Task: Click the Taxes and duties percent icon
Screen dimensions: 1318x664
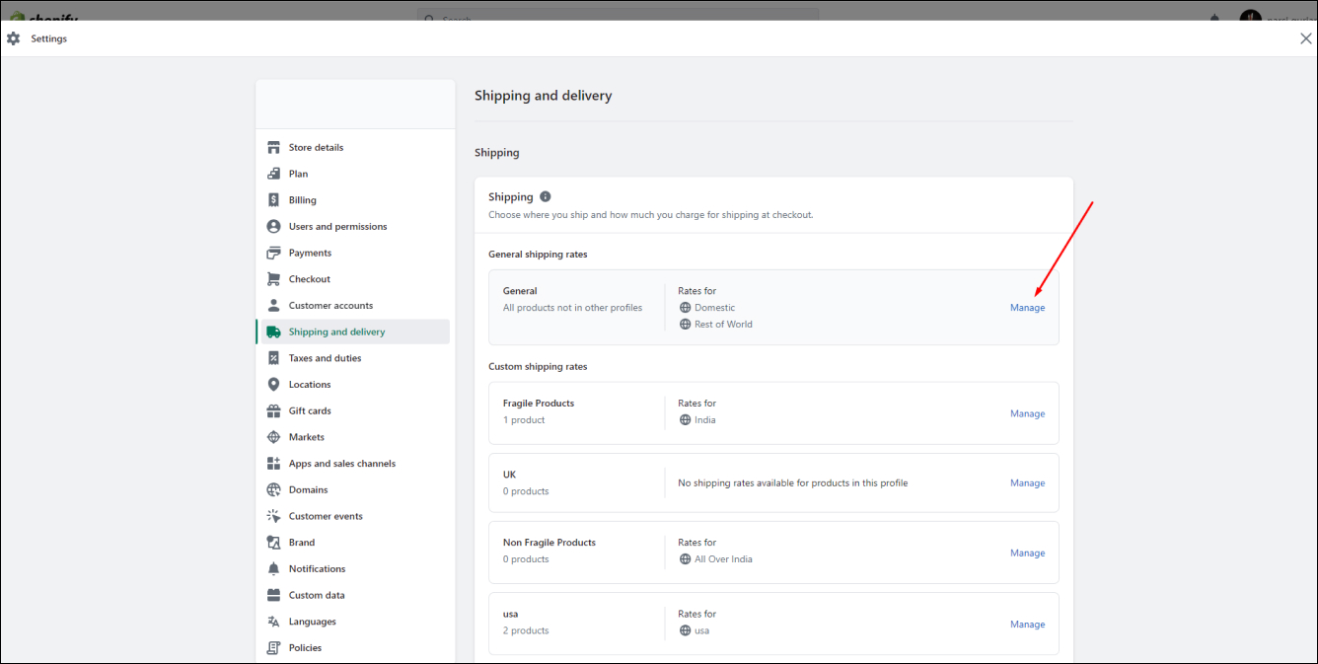Action: [274, 358]
